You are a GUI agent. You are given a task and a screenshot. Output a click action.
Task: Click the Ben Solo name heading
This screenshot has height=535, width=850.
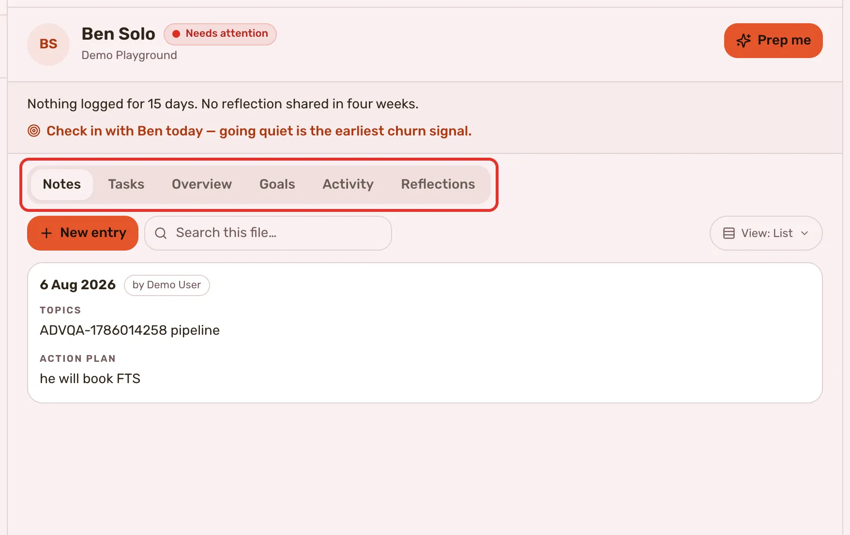119,34
